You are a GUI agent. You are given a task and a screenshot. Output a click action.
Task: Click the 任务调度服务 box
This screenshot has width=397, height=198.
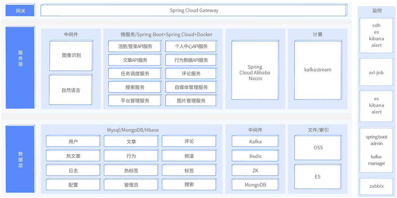pyautogui.click(x=135, y=74)
